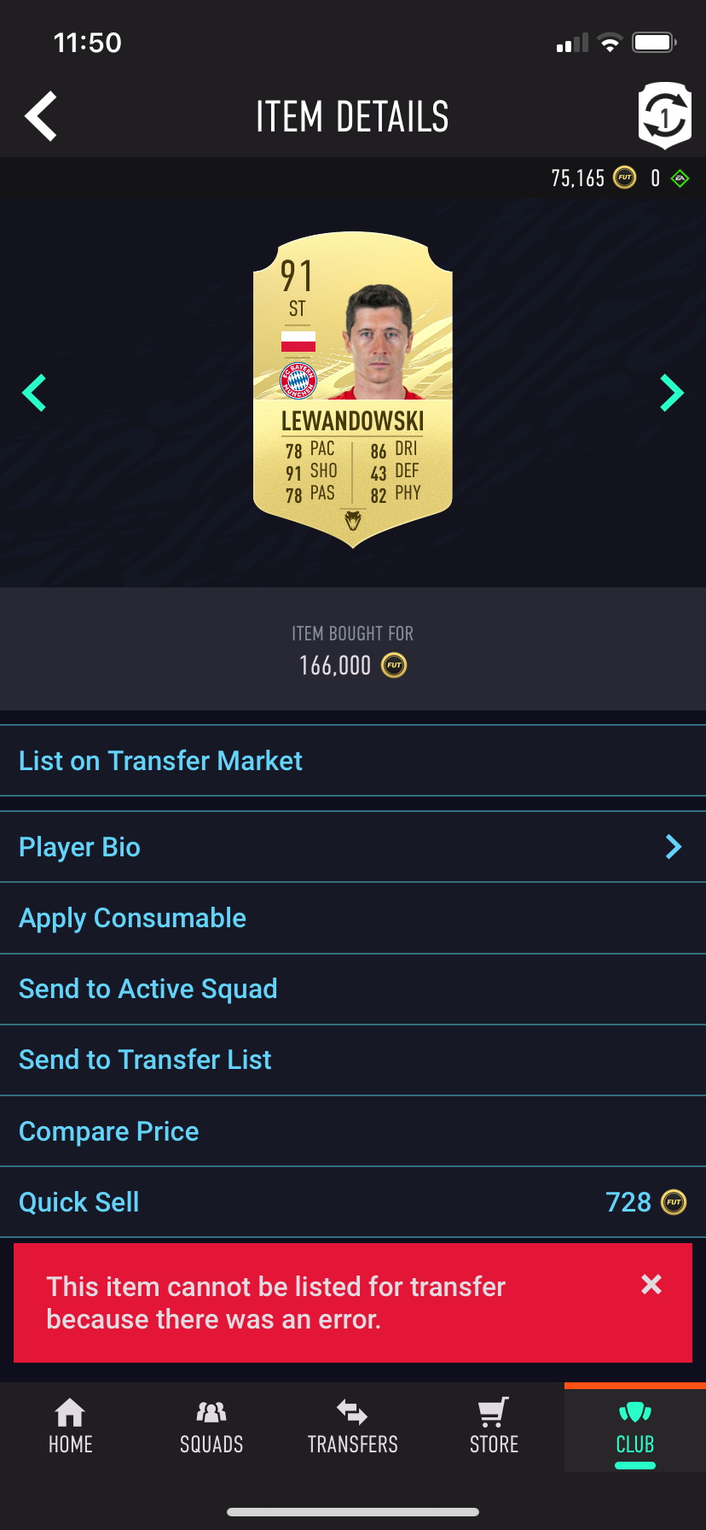Open the Home tab
Image resolution: width=706 pixels, height=1530 pixels.
[71, 1427]
